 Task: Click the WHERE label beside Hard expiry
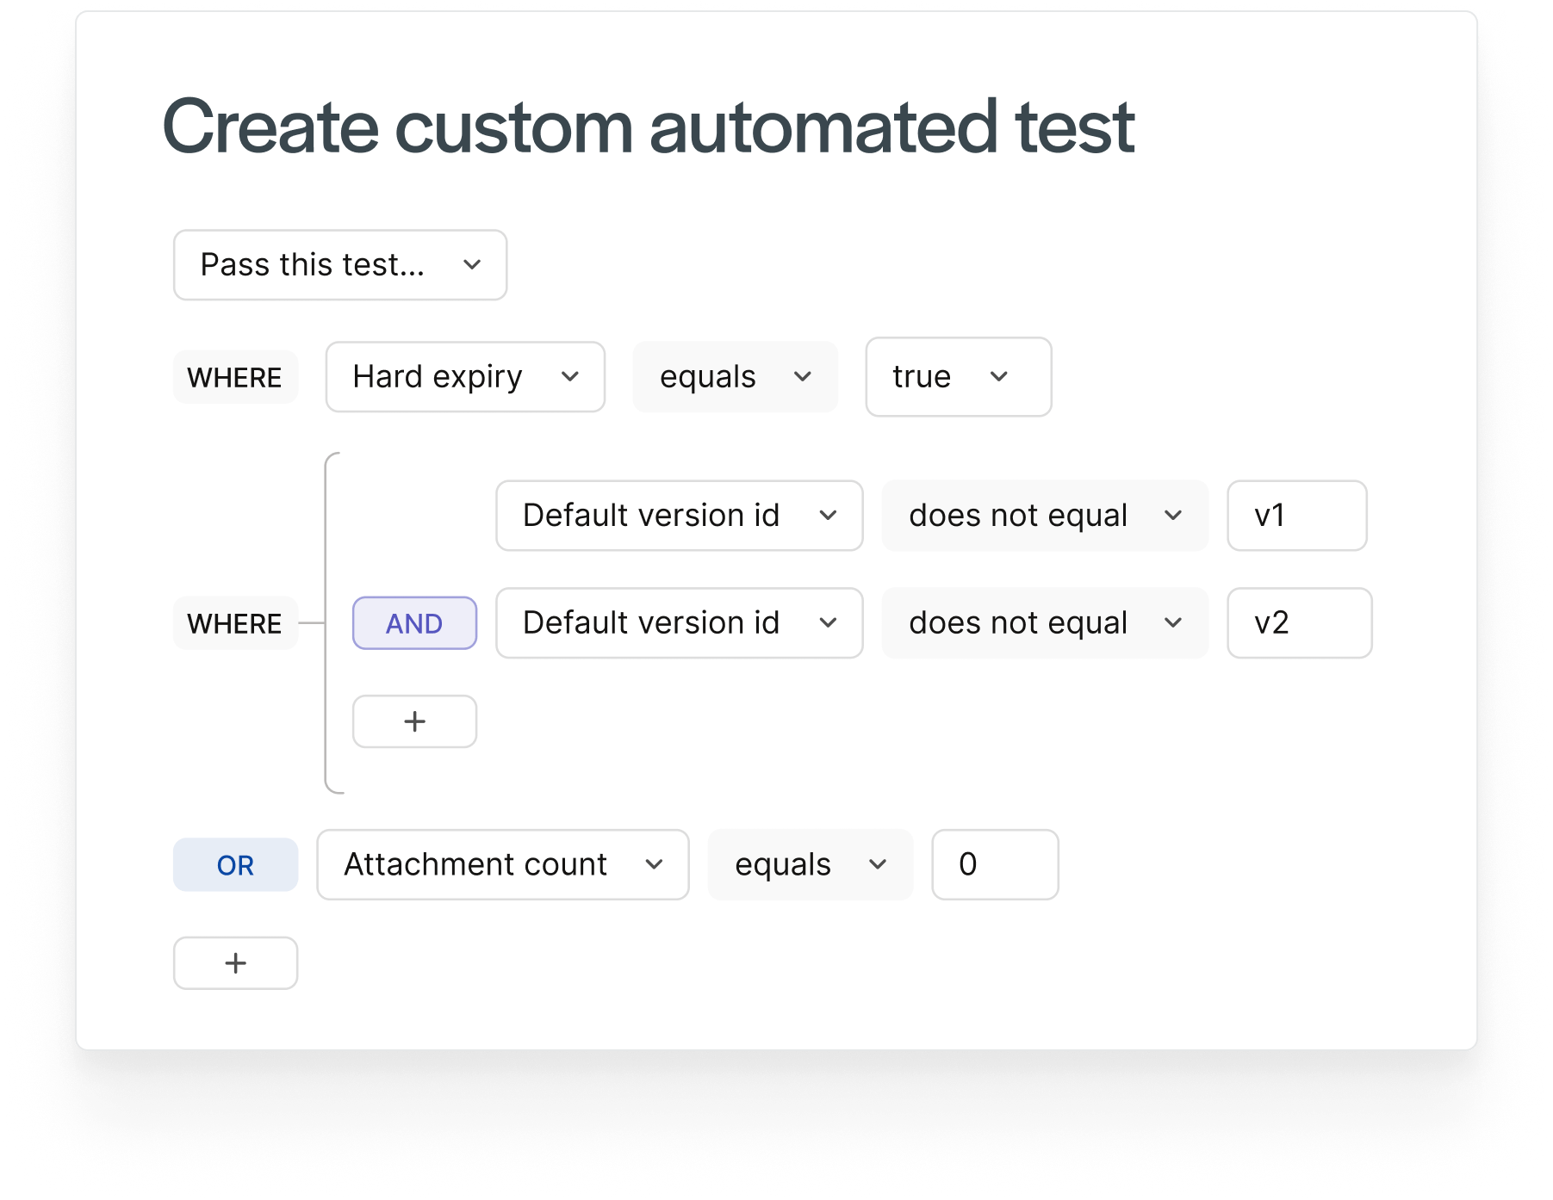[x=235, y=377]
